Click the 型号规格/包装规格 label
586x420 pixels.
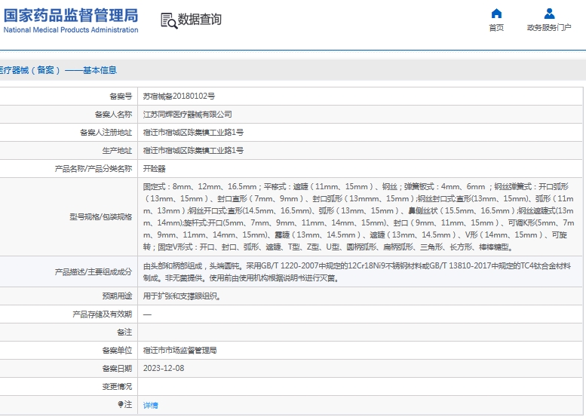tap(101, 216)
